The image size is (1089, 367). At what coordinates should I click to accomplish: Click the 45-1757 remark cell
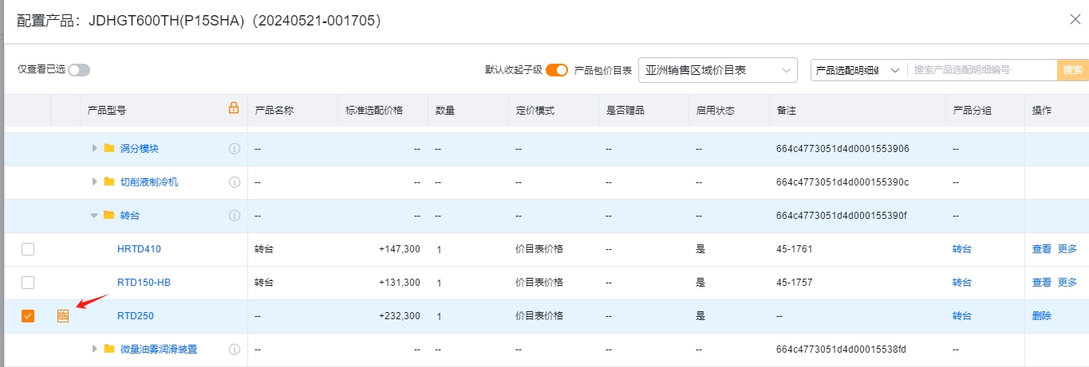[794, 283]
